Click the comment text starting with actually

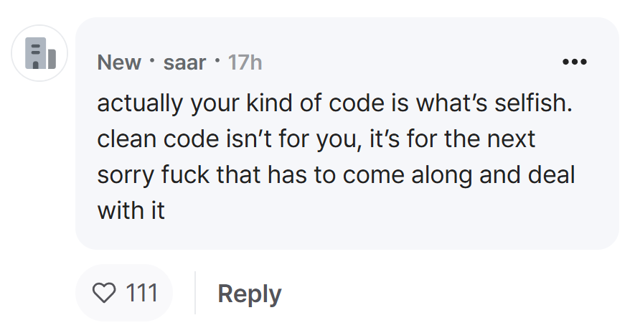(x=336, y=156)
